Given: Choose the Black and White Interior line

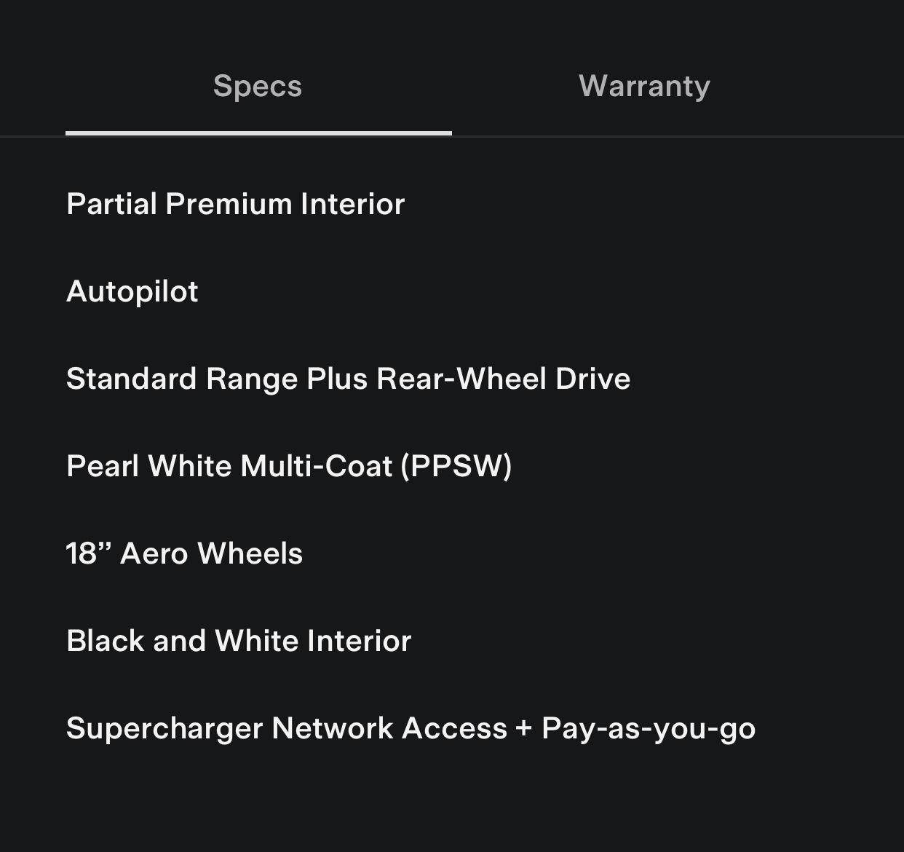Looking at the screenshot, I should pos(239,641).
